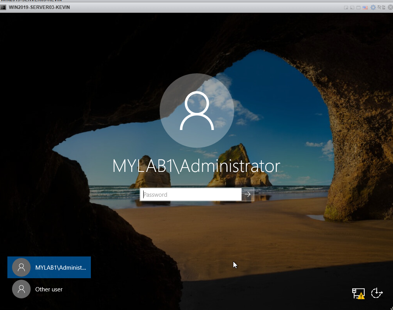393x310 pixels.
Task: Click the first small console window-size icon
Action: click(346, 7)
